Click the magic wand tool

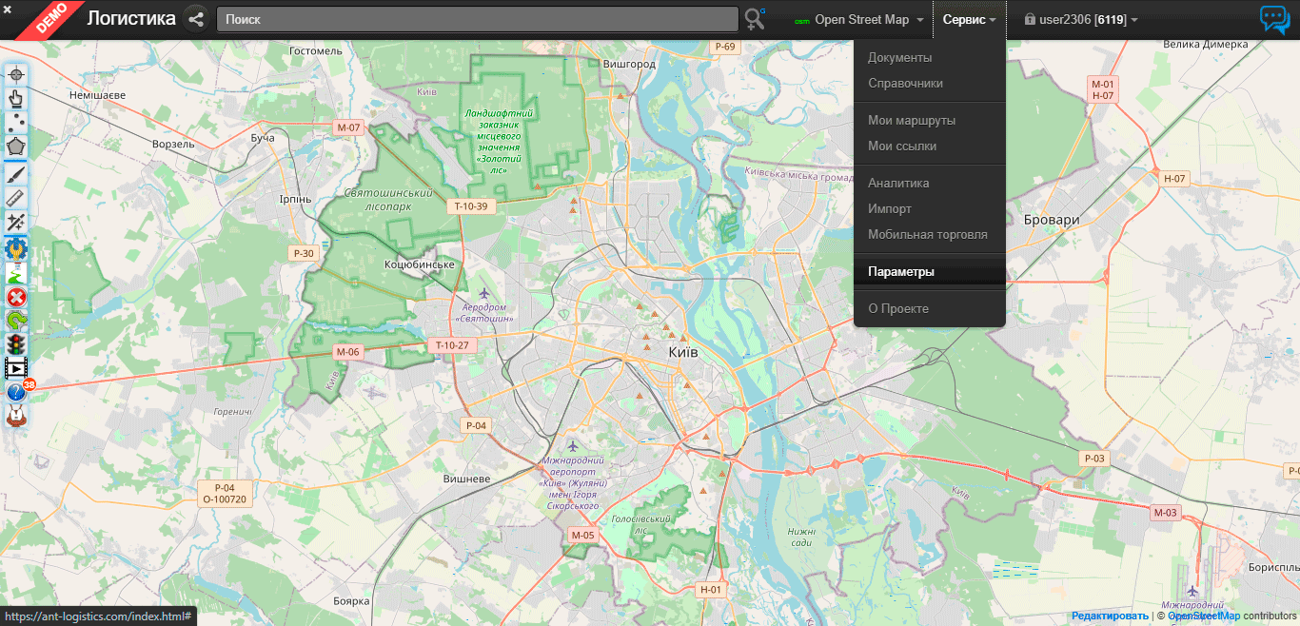[x=16, y=222]
